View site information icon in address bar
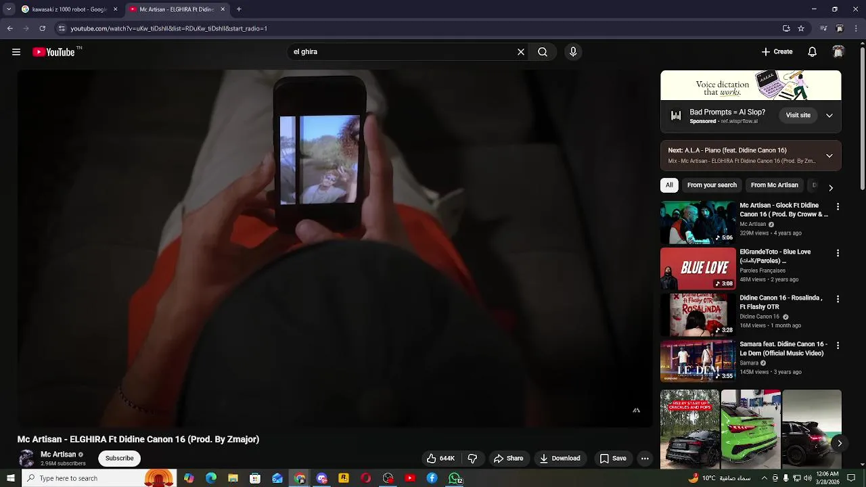 coord(62,28)
